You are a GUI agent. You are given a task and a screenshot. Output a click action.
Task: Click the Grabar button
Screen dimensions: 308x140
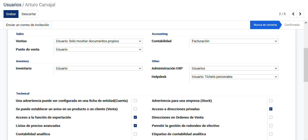coord(11,14)
